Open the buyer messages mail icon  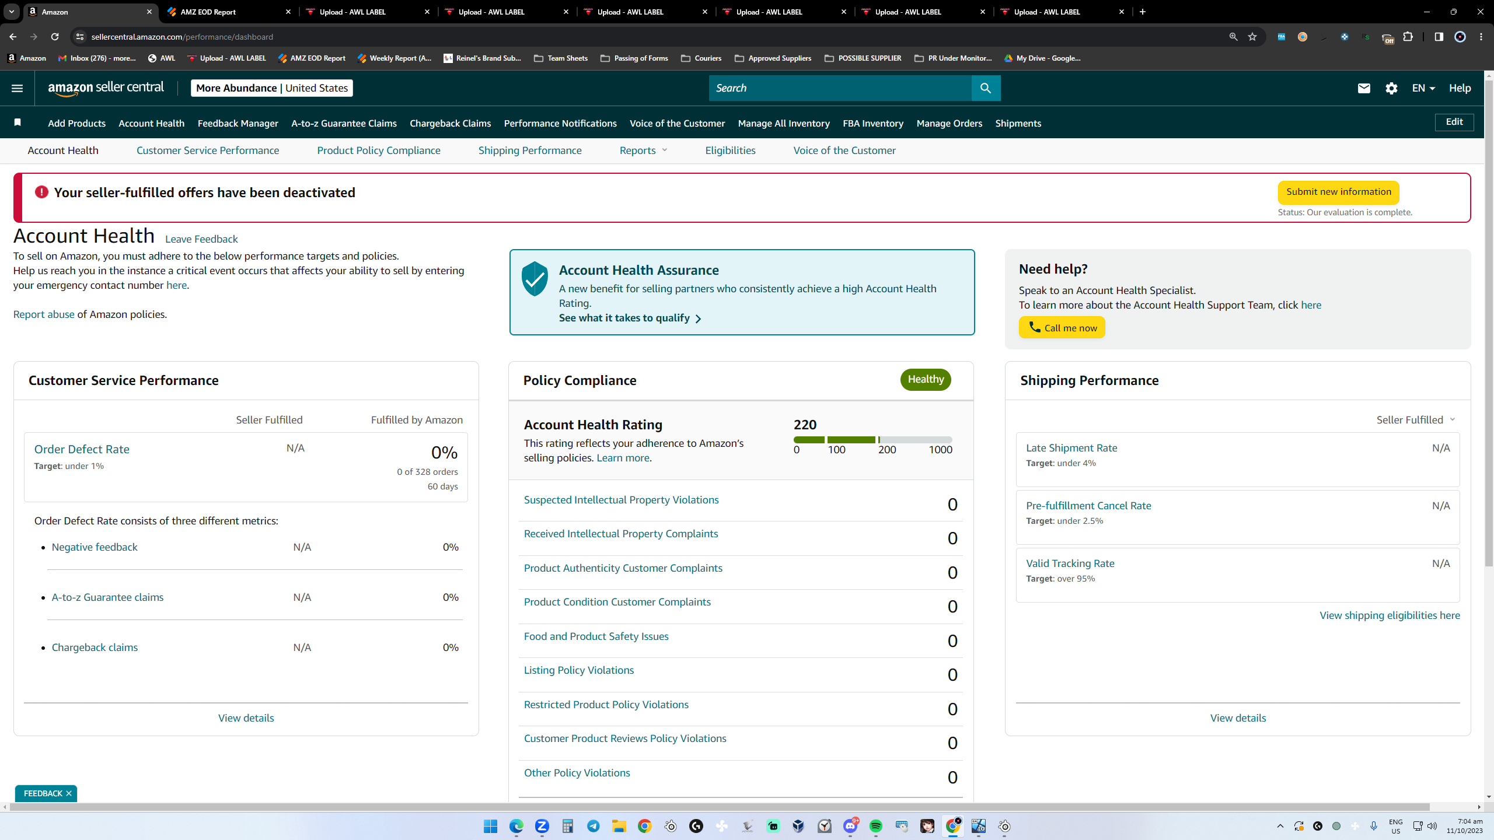tap(1364, 88)
